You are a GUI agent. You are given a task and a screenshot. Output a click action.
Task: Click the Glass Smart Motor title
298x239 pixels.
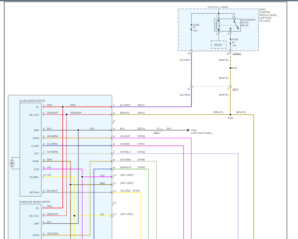tap(32, 101)
